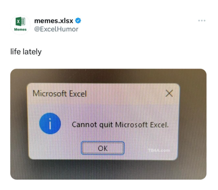Click the "Cannot quit Microsoft Excel." message
The image size is (218, 190).
(120, 124)
